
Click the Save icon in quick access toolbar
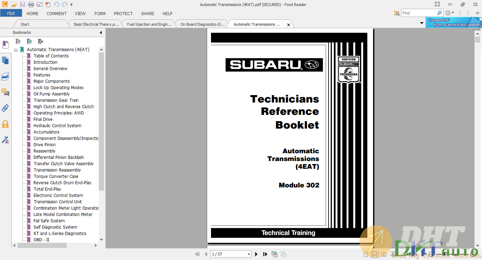pyautogui.click(x=23, y=5)
